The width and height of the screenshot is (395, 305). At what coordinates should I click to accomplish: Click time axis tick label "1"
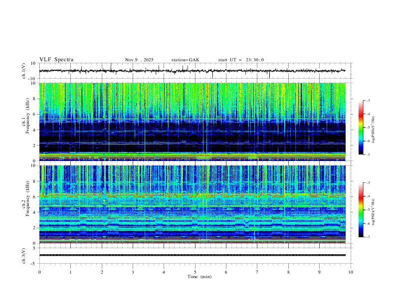pos(70,272)
